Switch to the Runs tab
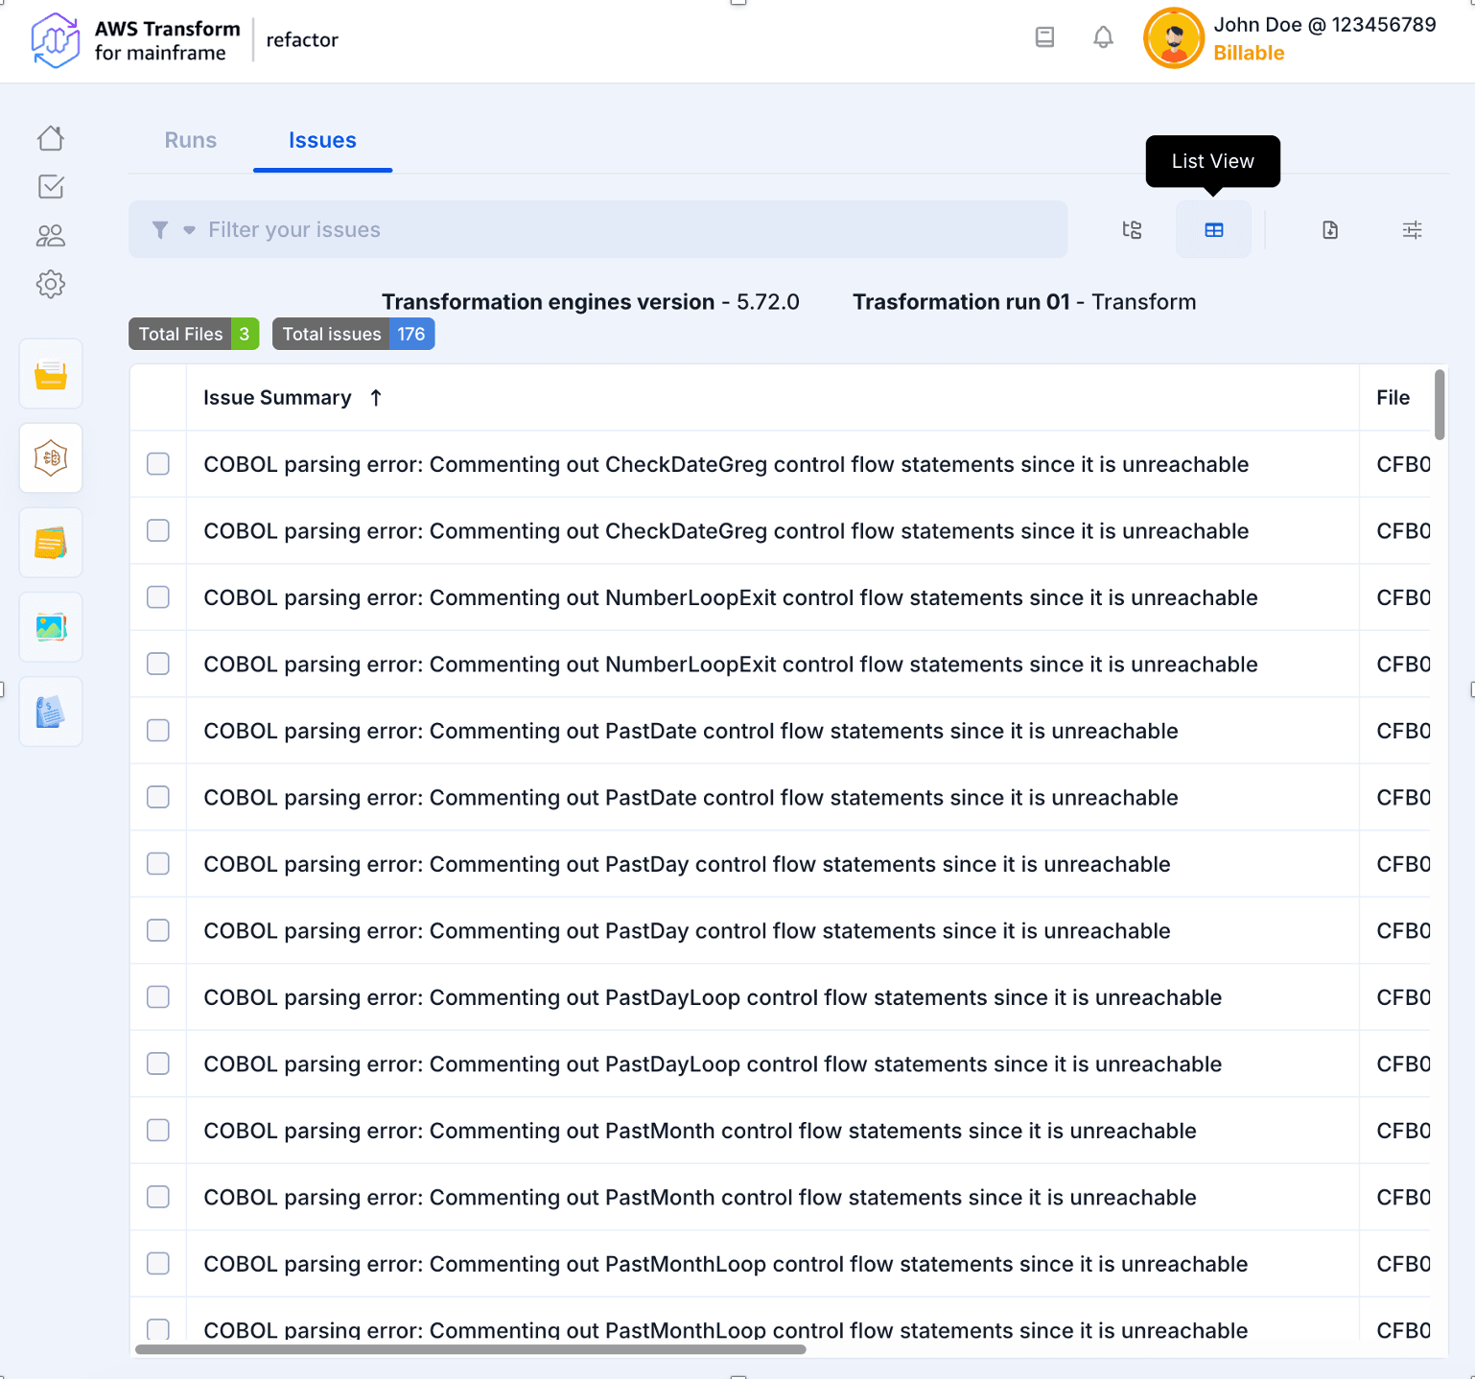This screenshot has height=1379, width=1475. click(190, 140)
